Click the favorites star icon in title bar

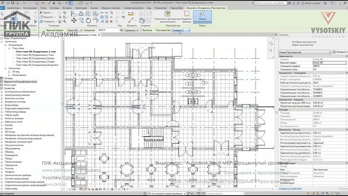pyautogui.click(x=298, y=3)
